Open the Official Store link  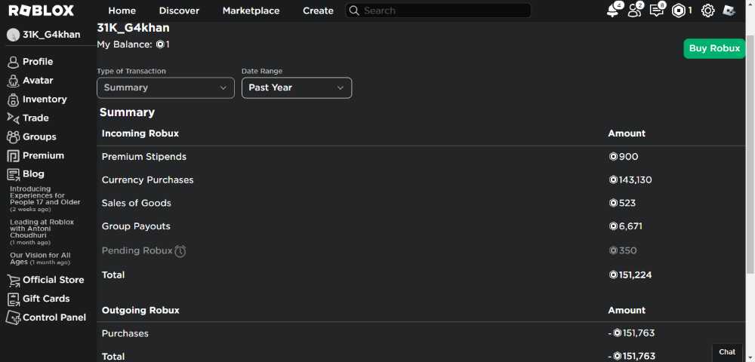tap(53, 280)
